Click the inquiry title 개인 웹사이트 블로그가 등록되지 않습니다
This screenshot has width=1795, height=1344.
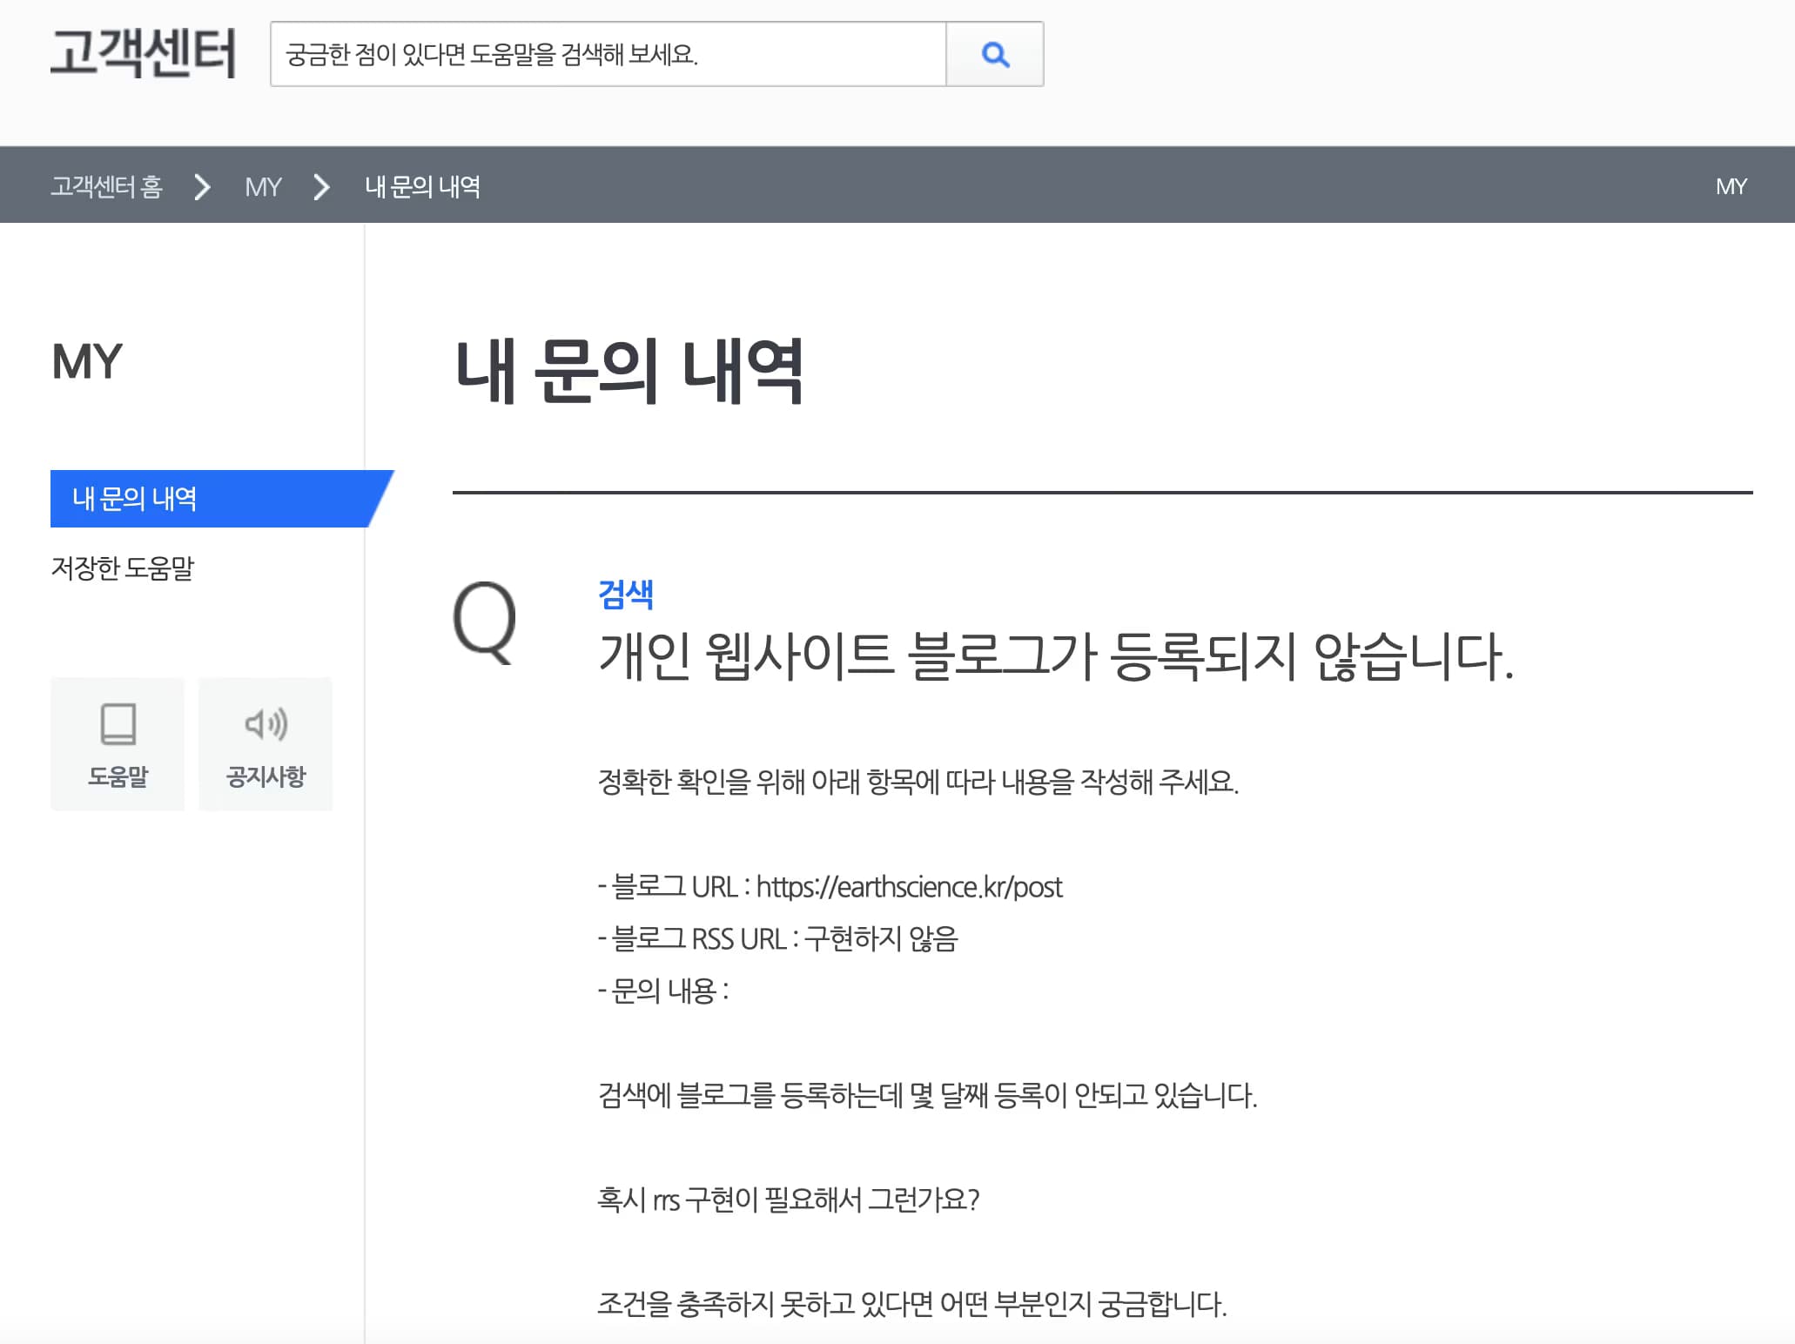tap(1056, 655)
